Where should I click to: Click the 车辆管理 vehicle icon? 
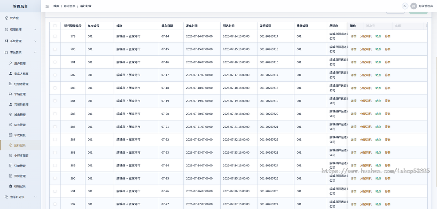point(11,94)
